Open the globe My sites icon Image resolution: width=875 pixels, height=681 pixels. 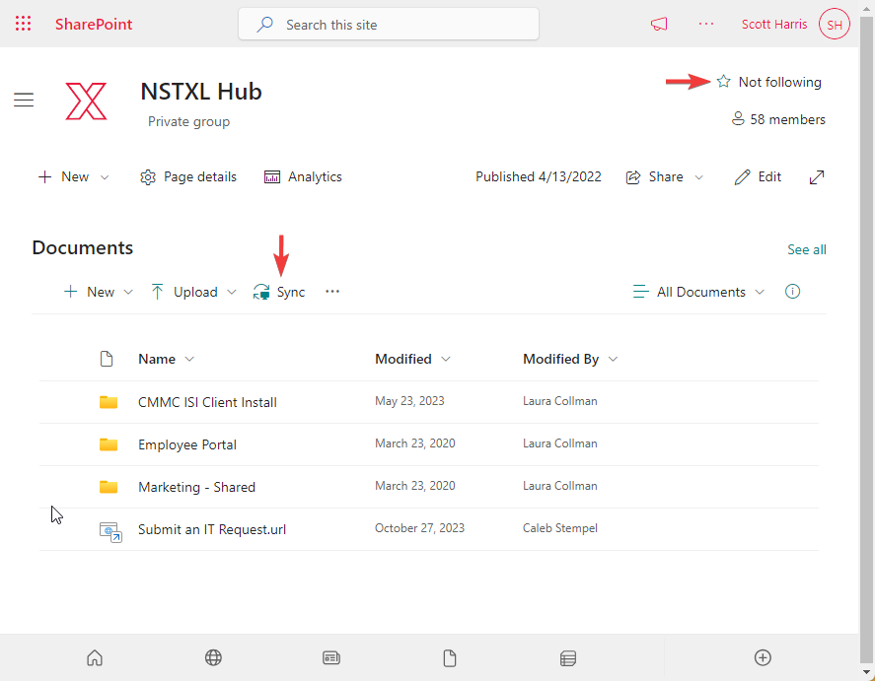pos(213,658)
